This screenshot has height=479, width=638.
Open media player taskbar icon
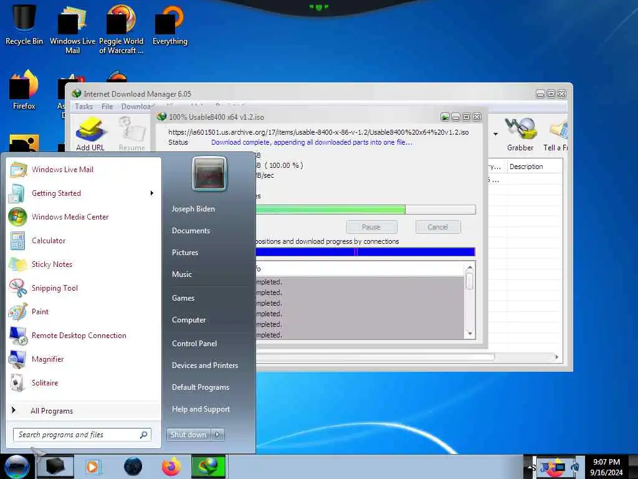point(92,467)
